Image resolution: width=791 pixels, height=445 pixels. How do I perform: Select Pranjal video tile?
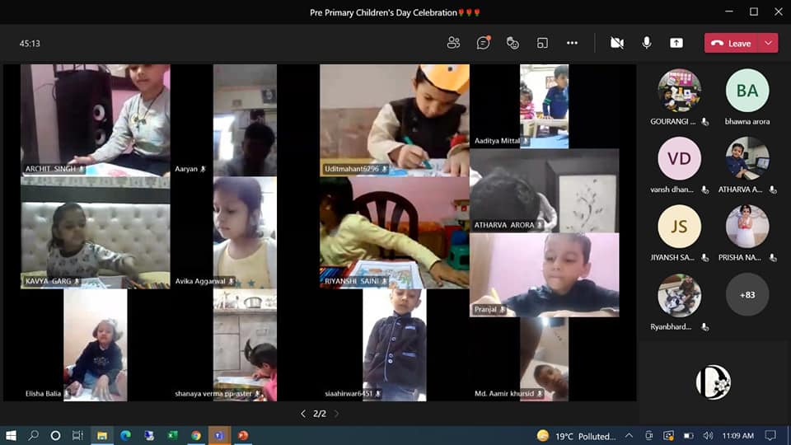tap(545, 274)
